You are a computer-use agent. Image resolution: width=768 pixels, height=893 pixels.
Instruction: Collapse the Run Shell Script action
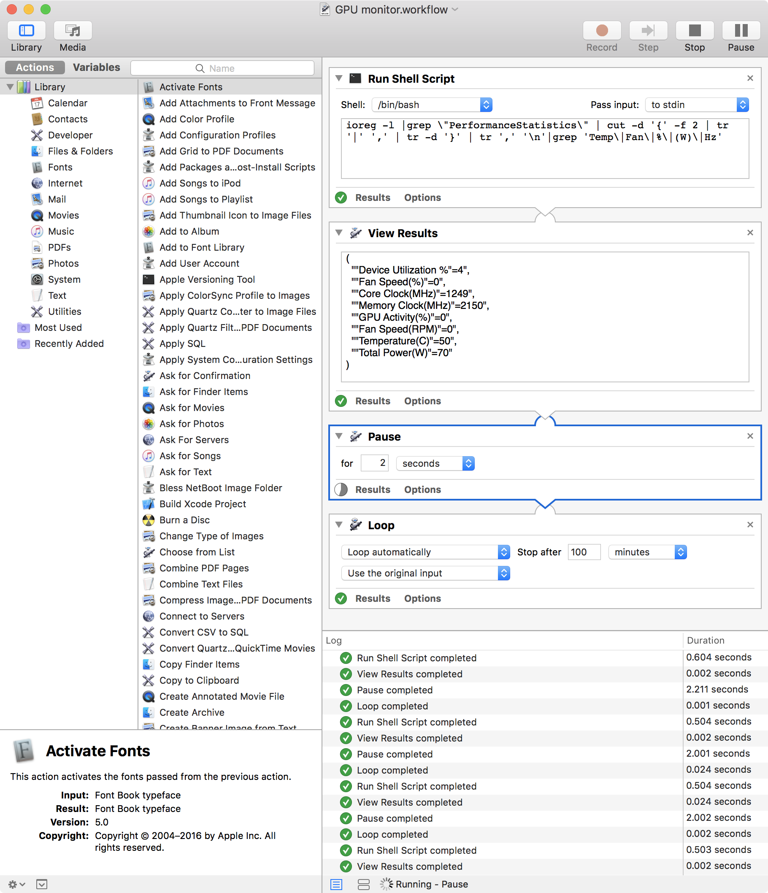click(x=339, y=78)
